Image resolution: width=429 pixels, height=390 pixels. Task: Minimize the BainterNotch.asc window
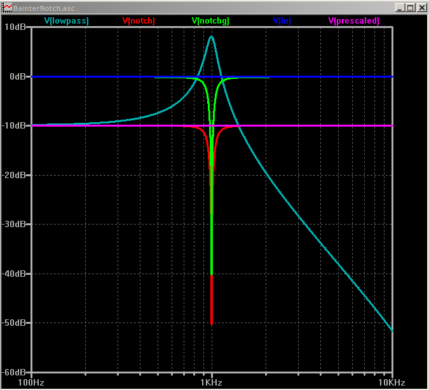pyautogui.click(x=400, y=8)
